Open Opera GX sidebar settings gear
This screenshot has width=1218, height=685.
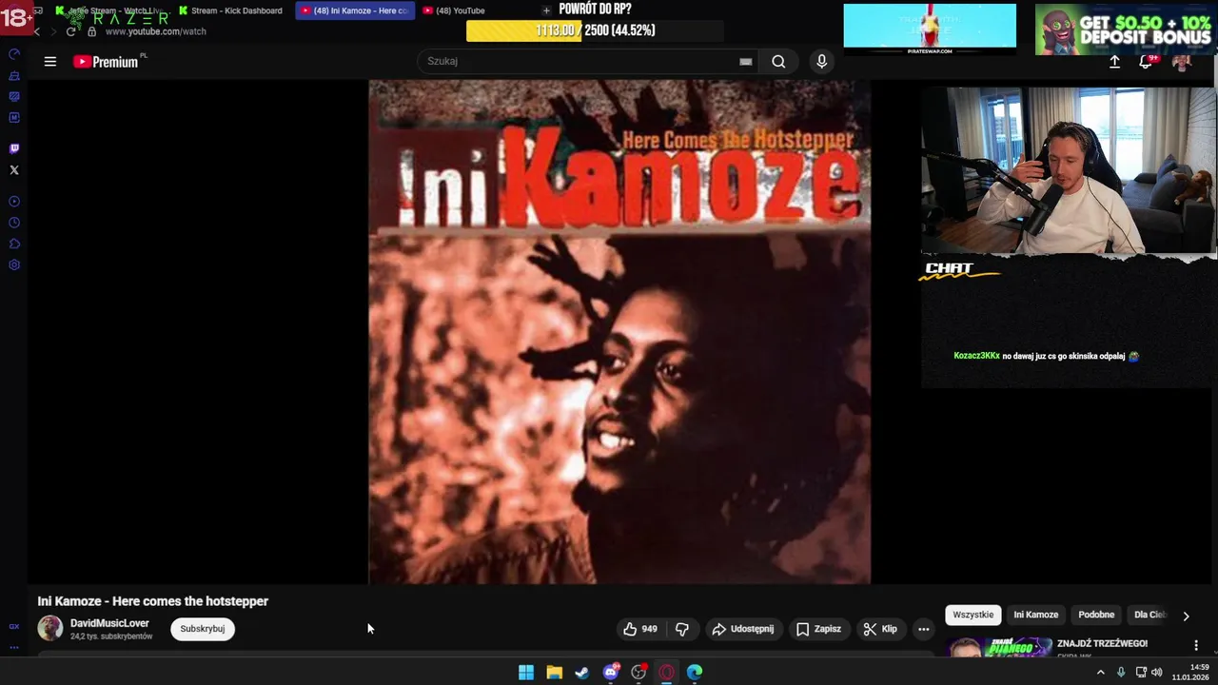[14, 265]
